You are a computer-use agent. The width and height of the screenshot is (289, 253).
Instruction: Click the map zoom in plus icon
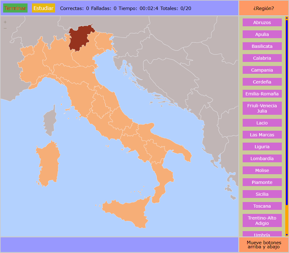[x=5, y=22]
